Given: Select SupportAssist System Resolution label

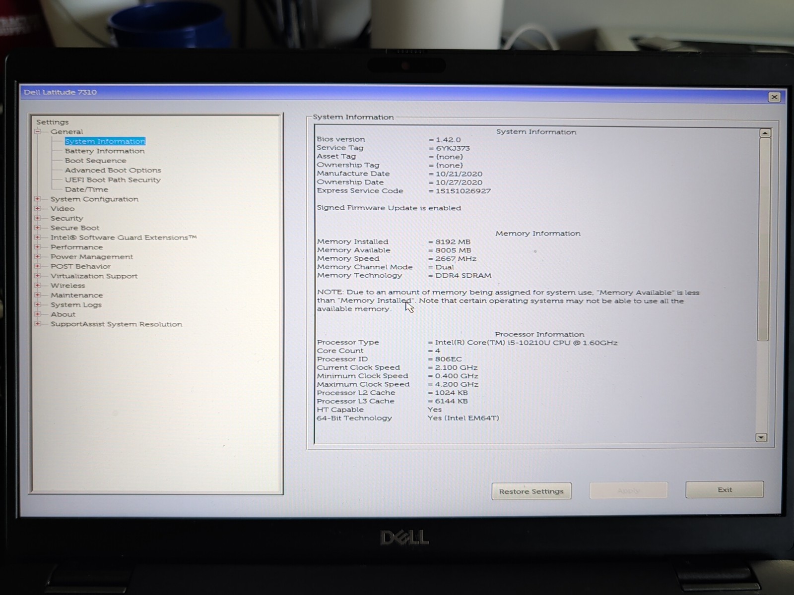Looking at the screenshot, I should pos(116,324).
